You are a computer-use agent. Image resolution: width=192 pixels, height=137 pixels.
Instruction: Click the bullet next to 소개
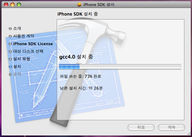coord(10,28)
